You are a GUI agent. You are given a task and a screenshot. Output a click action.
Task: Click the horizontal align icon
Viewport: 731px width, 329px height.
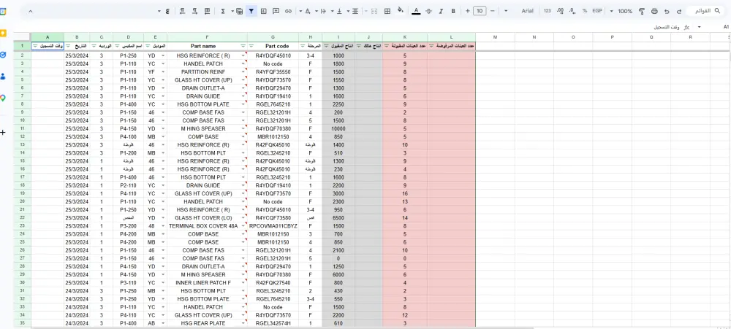355,11
